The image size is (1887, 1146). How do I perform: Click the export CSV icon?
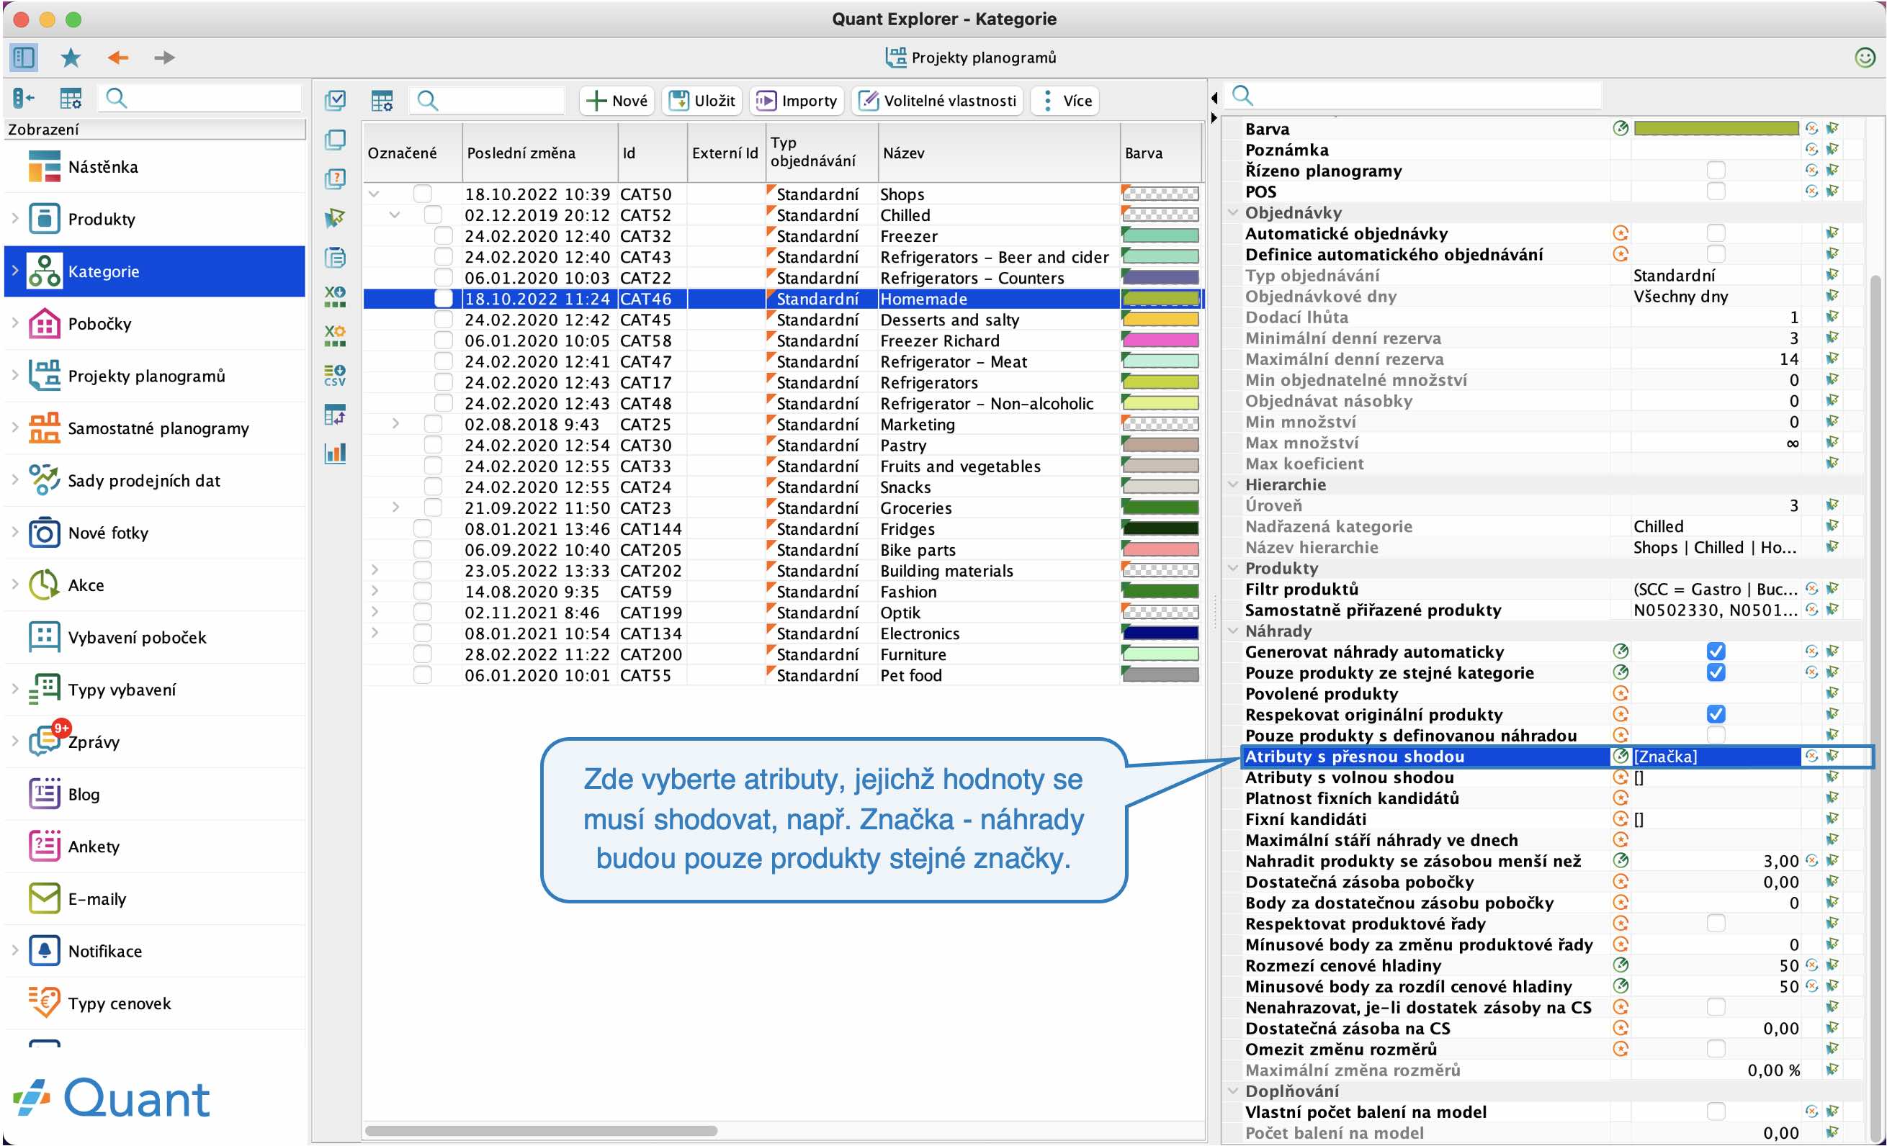336,375
